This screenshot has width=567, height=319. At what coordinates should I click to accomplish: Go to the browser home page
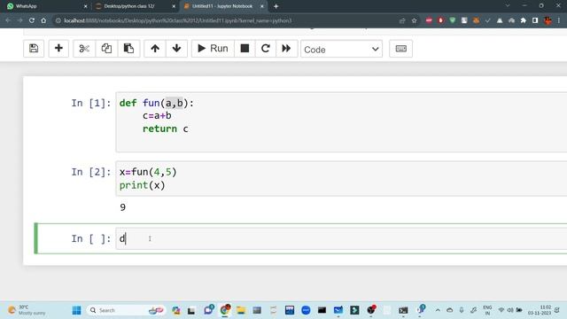(x=43, y=20)
